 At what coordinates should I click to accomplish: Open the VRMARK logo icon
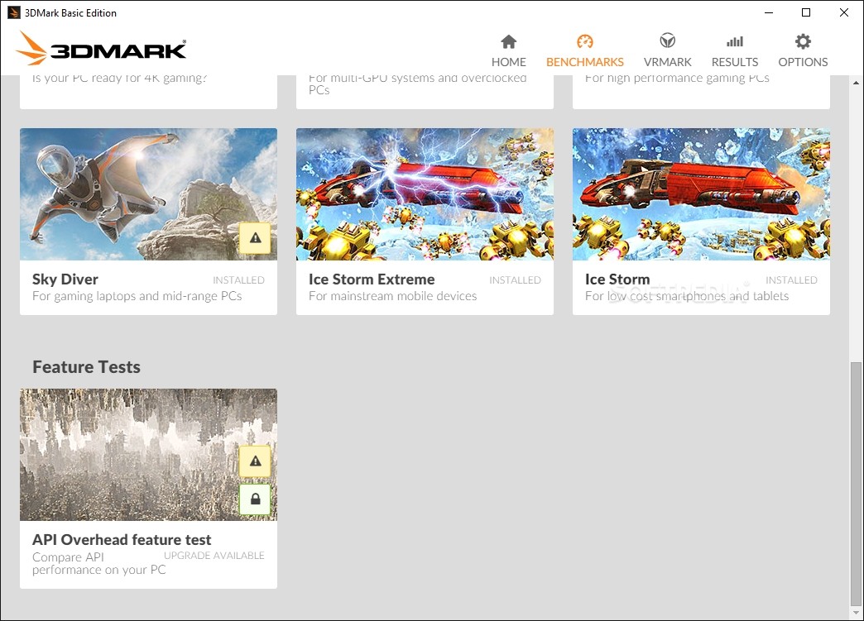(667, 41)
